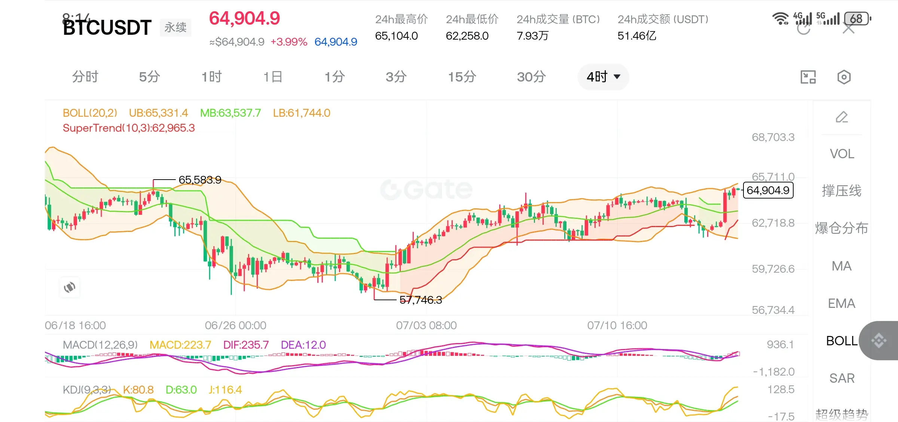Open chart settings hexagon icon

point(844,77)
